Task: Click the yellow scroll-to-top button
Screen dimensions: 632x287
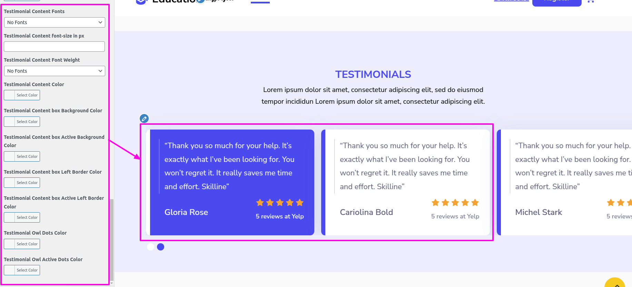Action: click(614, 283)
